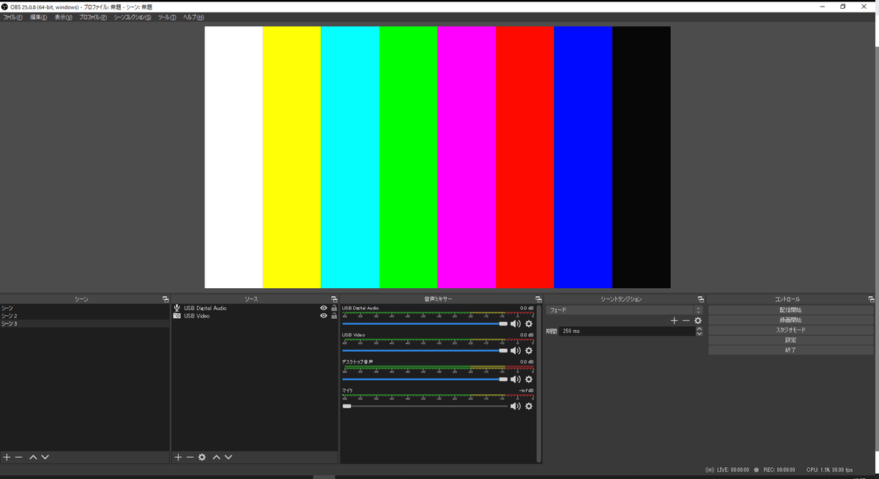Toggle lock on USB Digital Audio source
The image size is (879, 479).
pyautogui.click(x=334, y=308)
